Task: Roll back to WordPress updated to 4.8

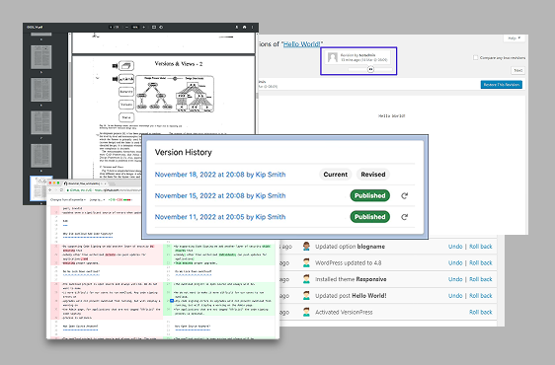Action: [481, 262]
